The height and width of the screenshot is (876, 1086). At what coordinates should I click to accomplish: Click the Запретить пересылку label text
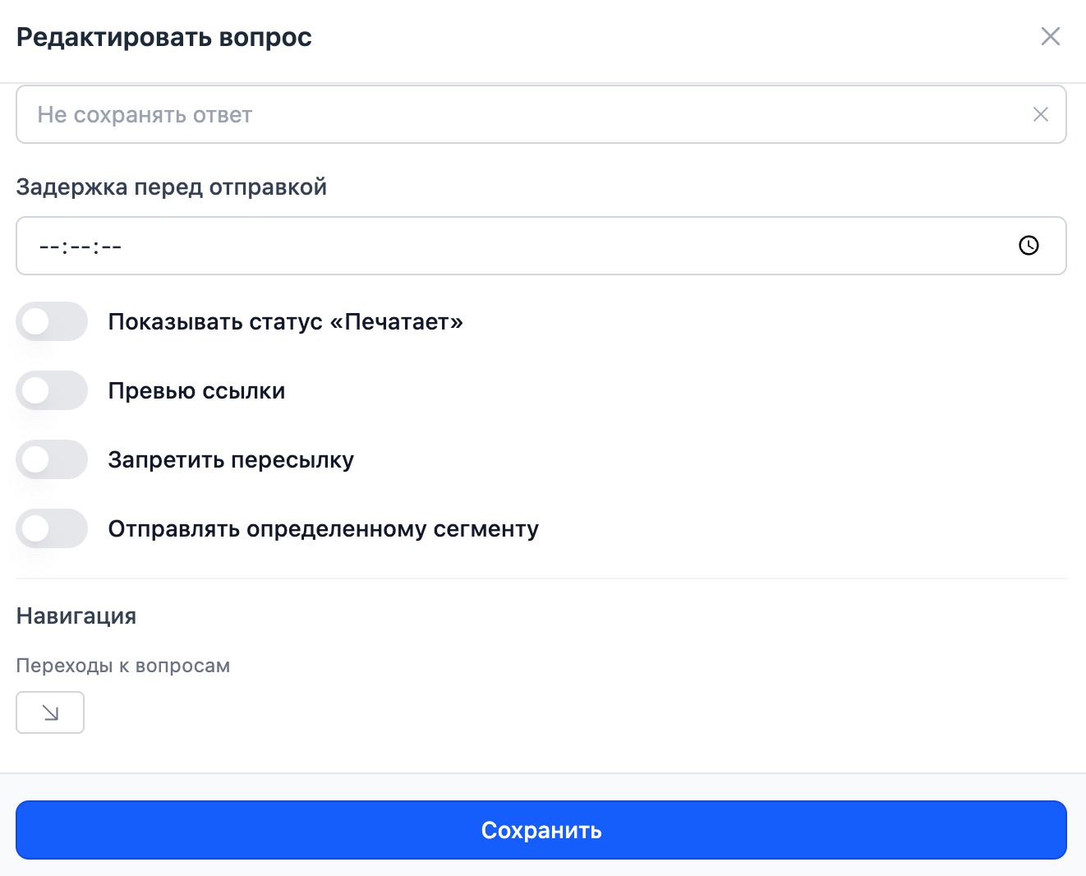(x=231, y=460)
